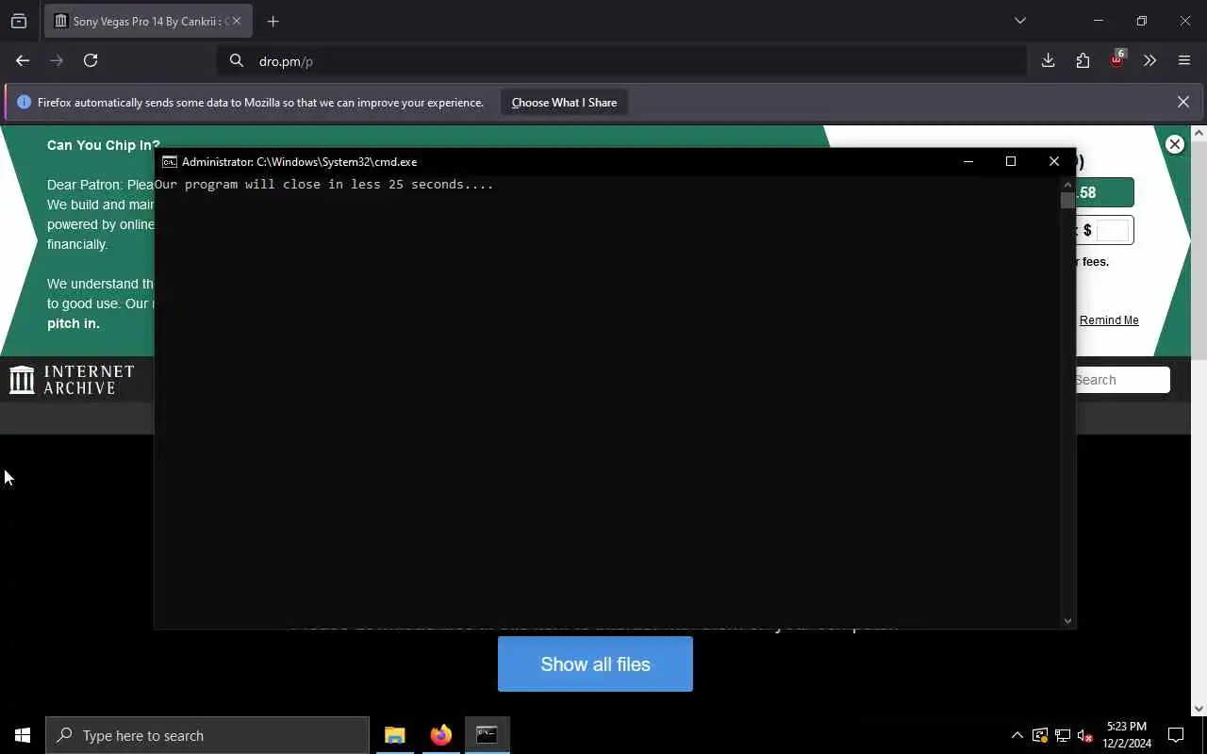
Task: Click the security tray icon
Action: (x=1040, y=735)
